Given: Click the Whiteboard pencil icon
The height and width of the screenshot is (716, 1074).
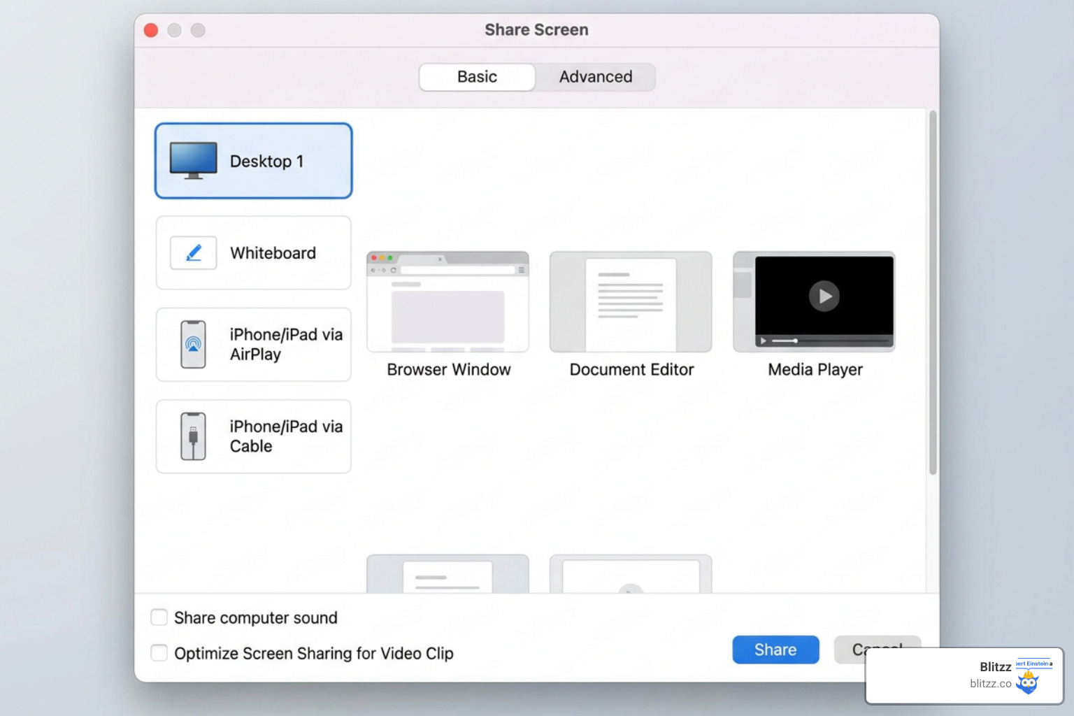Looking at the screenshot, I should point(194,252).
